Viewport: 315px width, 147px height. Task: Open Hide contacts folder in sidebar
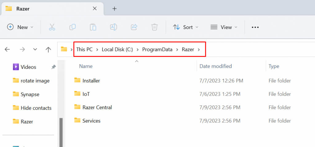32,108
